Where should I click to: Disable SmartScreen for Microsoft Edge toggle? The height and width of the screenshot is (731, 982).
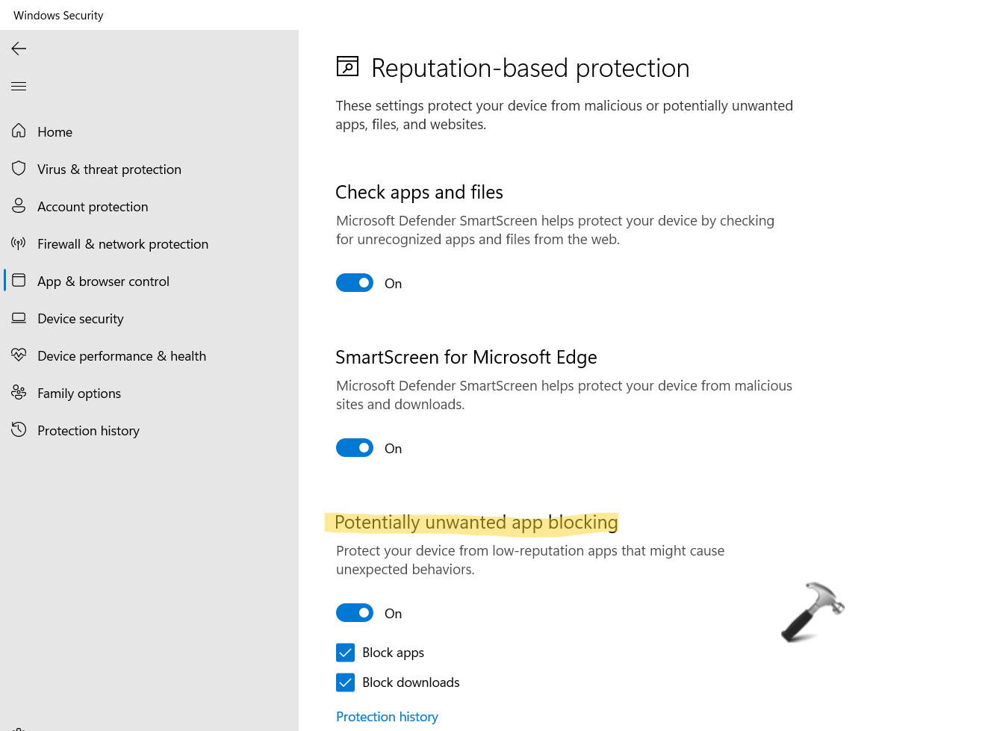(355, 448)
